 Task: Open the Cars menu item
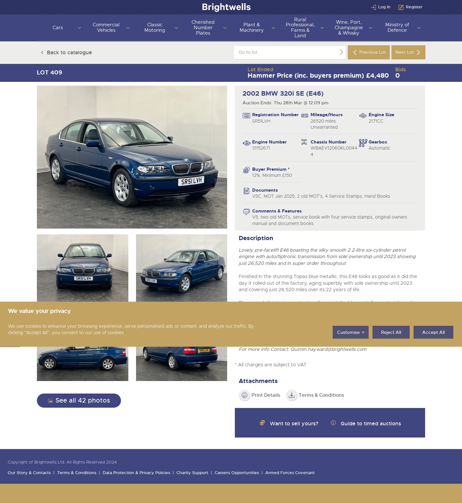pos(58,28)
